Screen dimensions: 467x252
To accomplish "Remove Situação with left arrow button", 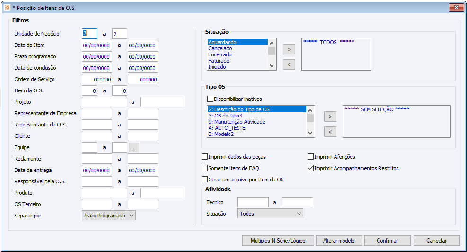I will [289, 63].
